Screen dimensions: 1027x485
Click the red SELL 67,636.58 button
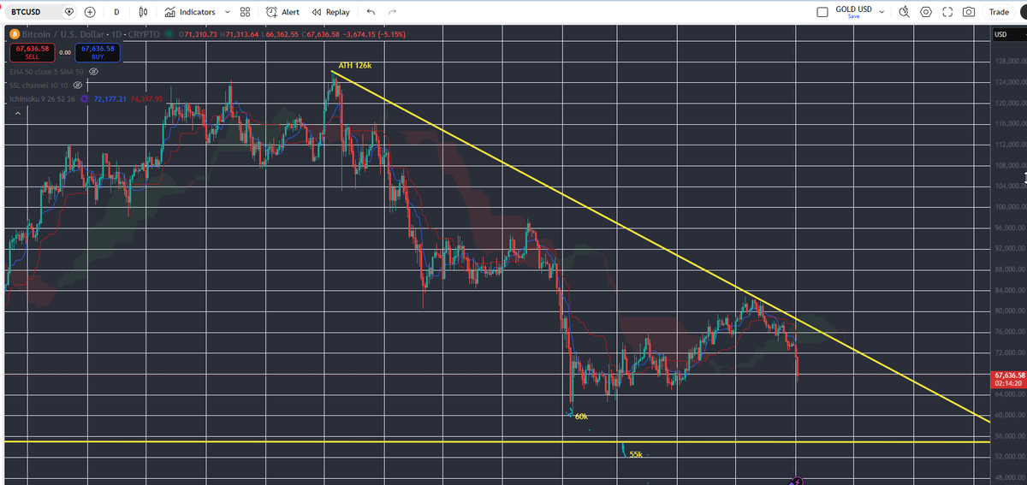[x=32, y=52]
